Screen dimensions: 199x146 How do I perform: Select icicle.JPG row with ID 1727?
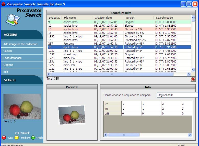[119, 65]
